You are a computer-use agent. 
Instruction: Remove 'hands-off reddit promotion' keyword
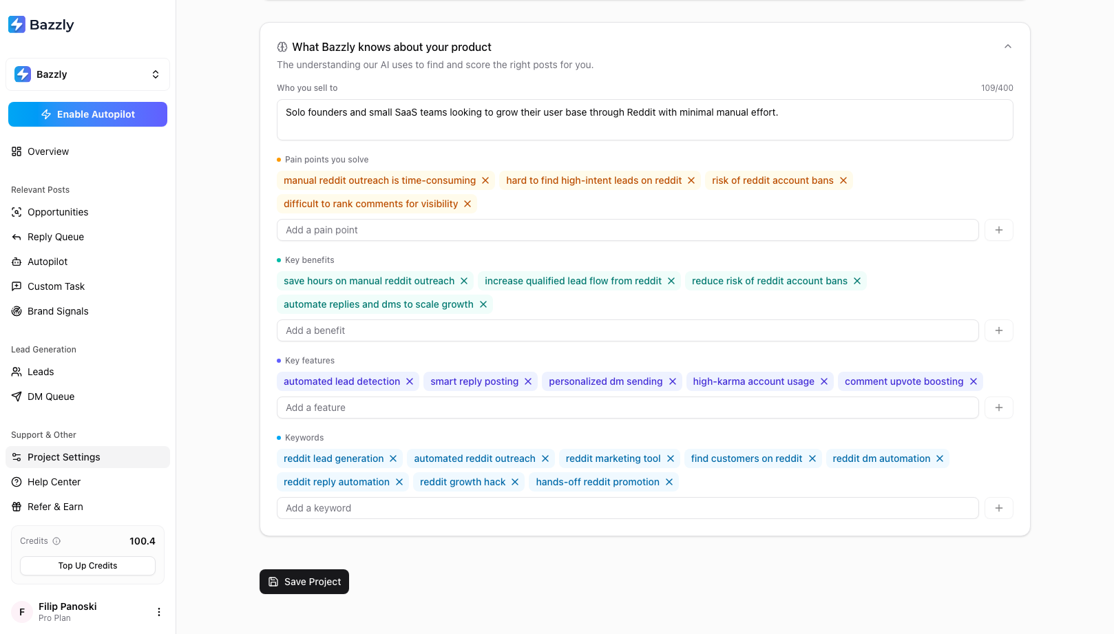coord(669,482)
